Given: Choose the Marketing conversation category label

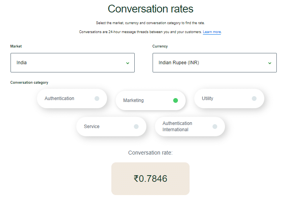Looking at the screenshot, I should (134, 100).
